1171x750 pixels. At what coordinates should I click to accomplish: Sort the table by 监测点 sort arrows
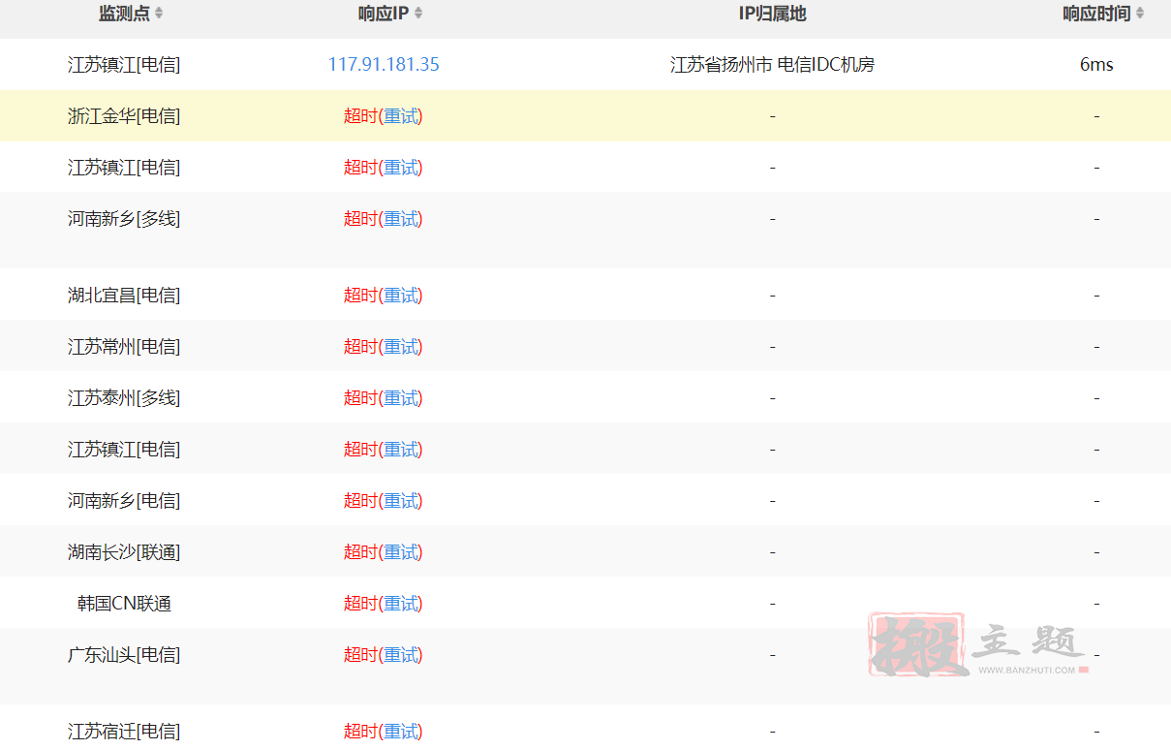pyautogui.click(x=159, y=14)
